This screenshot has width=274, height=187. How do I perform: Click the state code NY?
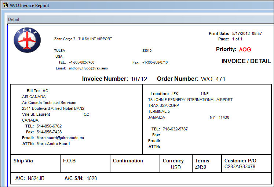tap(212, 117)
